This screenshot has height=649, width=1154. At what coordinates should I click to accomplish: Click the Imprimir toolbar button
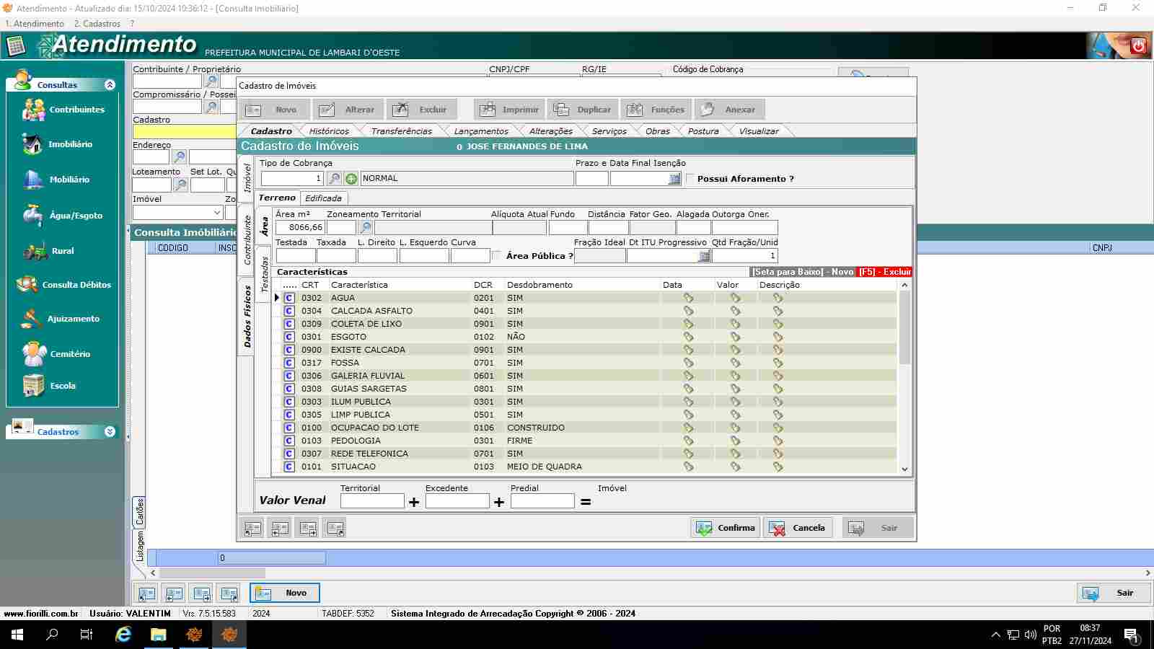[x=510, y=110]
